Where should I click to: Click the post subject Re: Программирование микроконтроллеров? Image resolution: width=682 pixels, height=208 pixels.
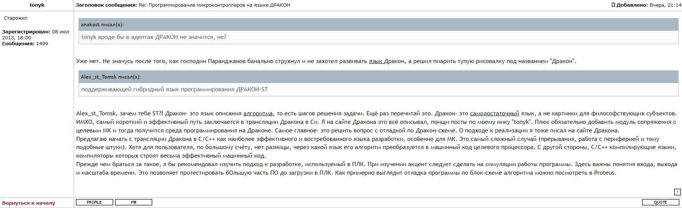coord(214,5)
